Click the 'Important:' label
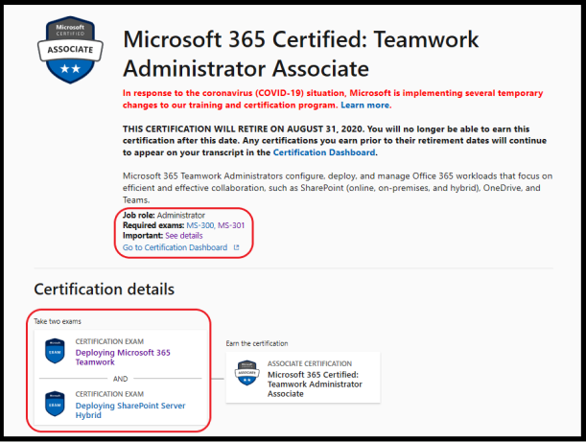 click(143, 236)
